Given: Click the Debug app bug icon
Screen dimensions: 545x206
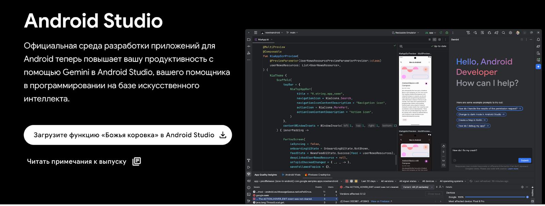Looking at the screenshot, I should pyautogui.click(x=447, y=33).
